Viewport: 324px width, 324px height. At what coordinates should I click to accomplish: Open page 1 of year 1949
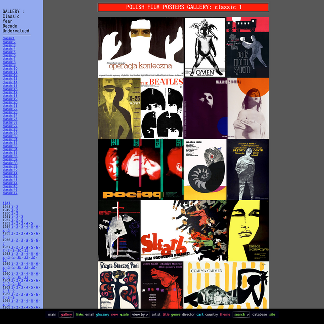pyautogui.click(x=12, y=210)
